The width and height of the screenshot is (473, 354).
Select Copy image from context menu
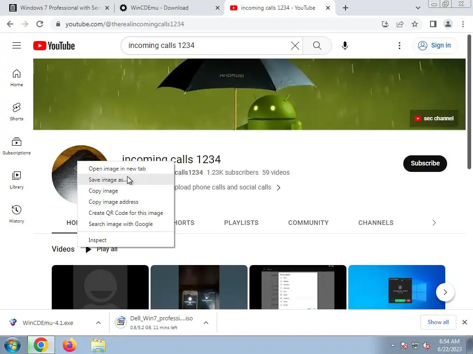(x=126, y=191)
